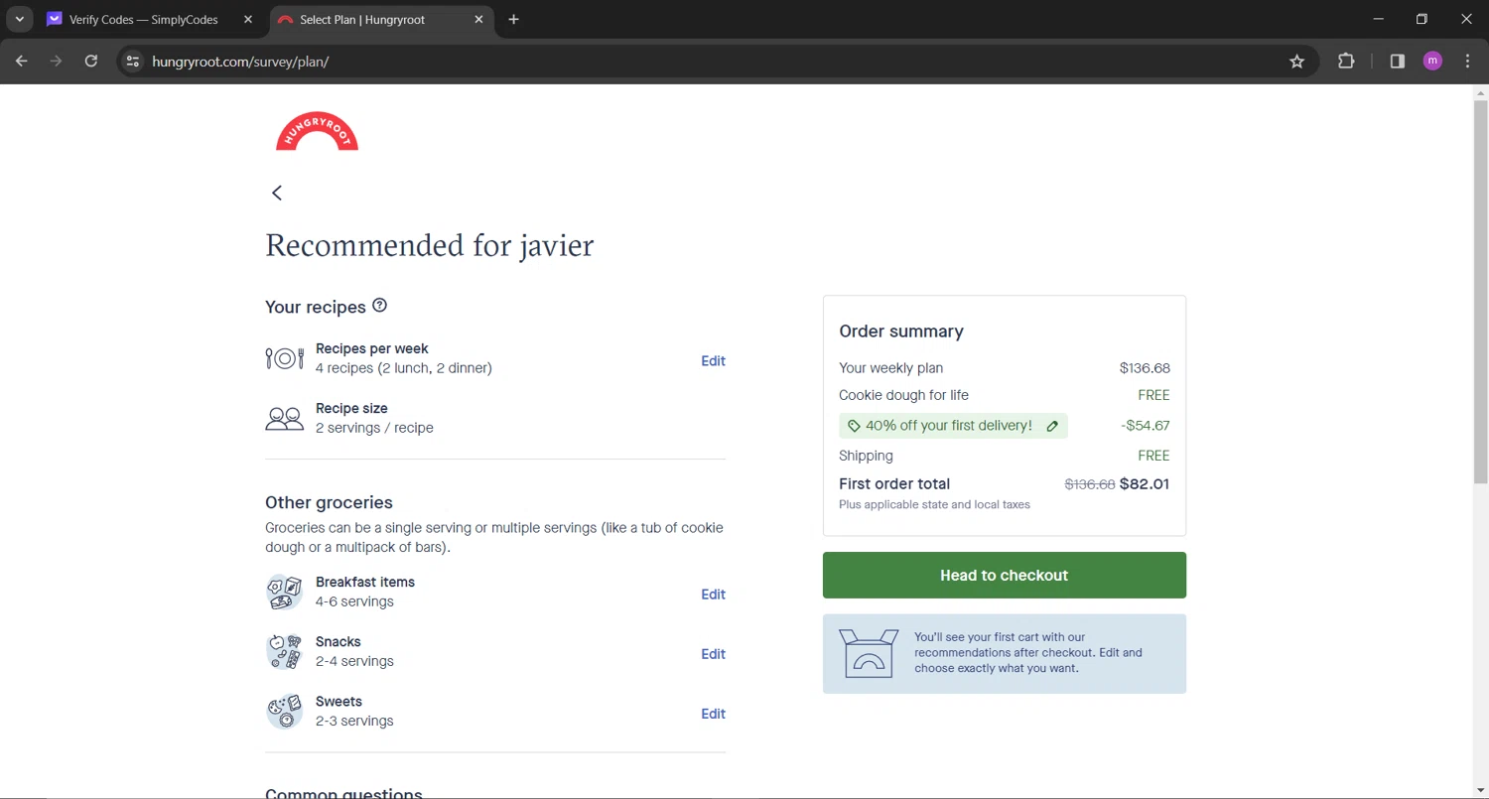Toggle the browser side panel icon

click(1398, 62)
